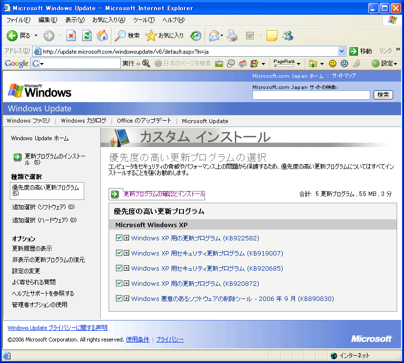
Task: Open Windows Update ホーム link
Action: coord(40,138)
